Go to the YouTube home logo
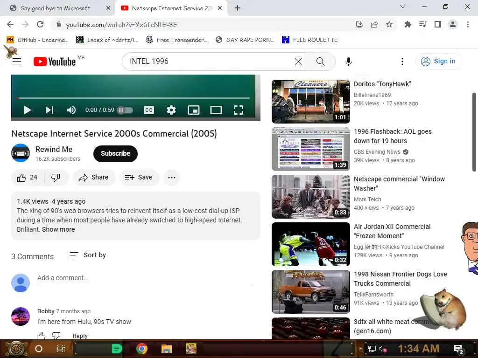Image resolution: width=478 pixels, height=358 pixels. (55, 62)
